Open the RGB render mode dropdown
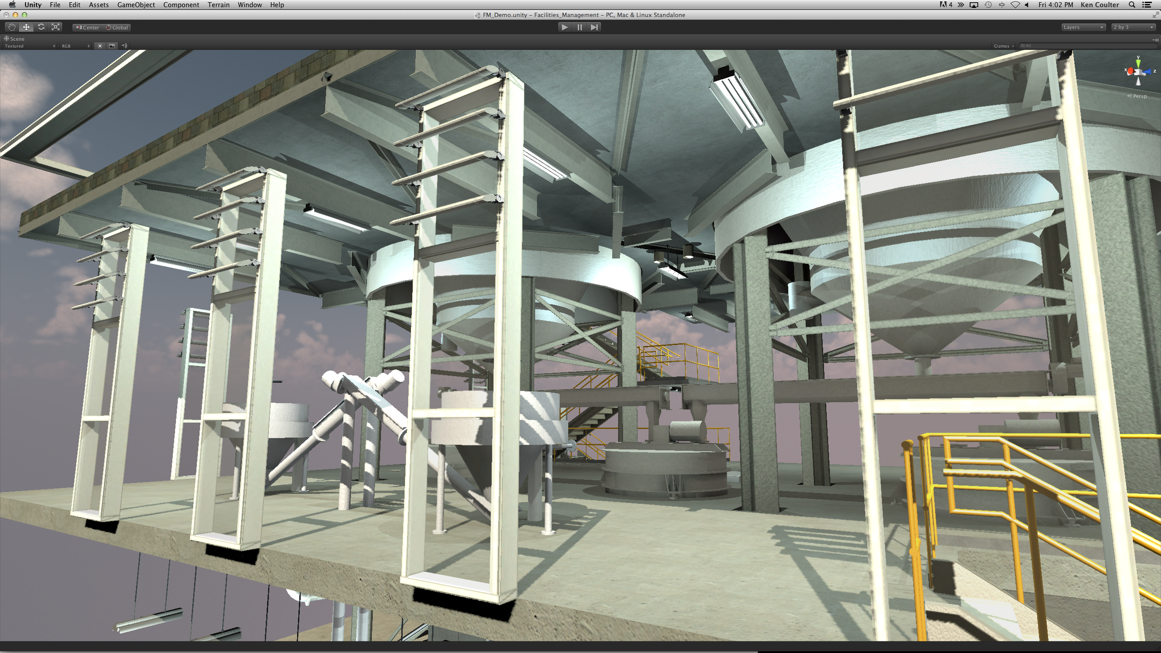Image resolution: width=1161 pixels, height=653 pixels. pyautogui.click(x=76, y=46)
